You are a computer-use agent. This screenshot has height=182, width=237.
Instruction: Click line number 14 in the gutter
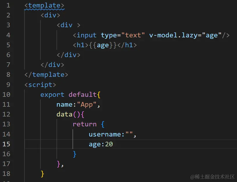coord(6,134)
